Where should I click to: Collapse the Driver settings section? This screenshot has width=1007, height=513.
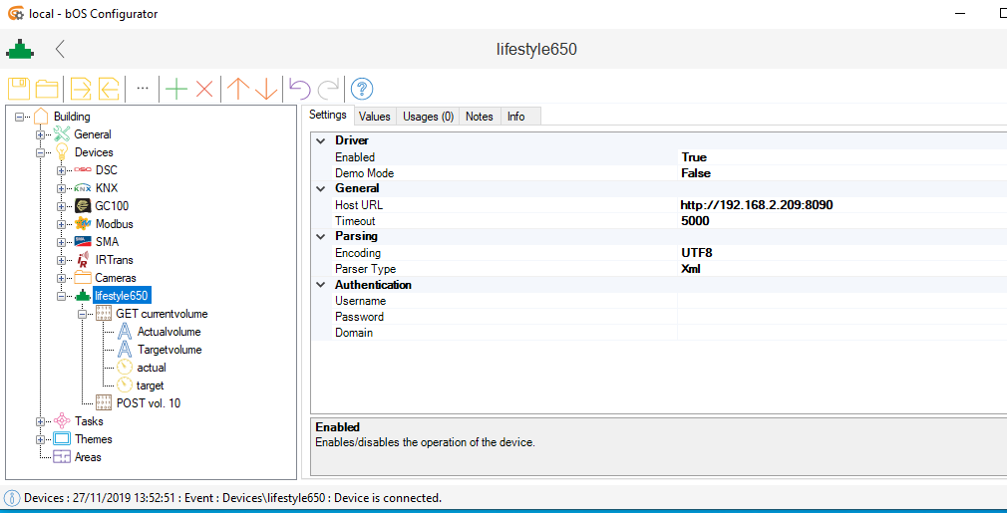(320, 140)
